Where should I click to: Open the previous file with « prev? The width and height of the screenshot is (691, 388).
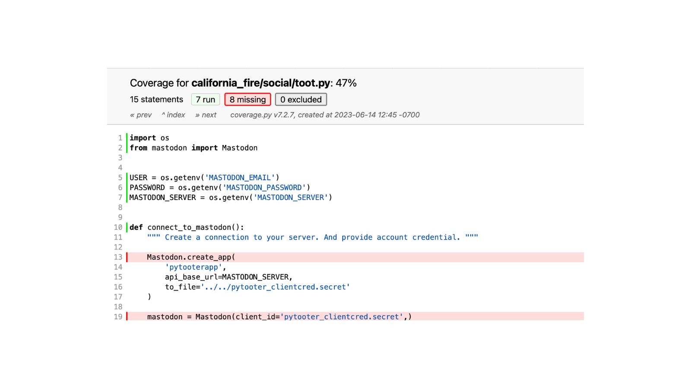pos(140,115)
